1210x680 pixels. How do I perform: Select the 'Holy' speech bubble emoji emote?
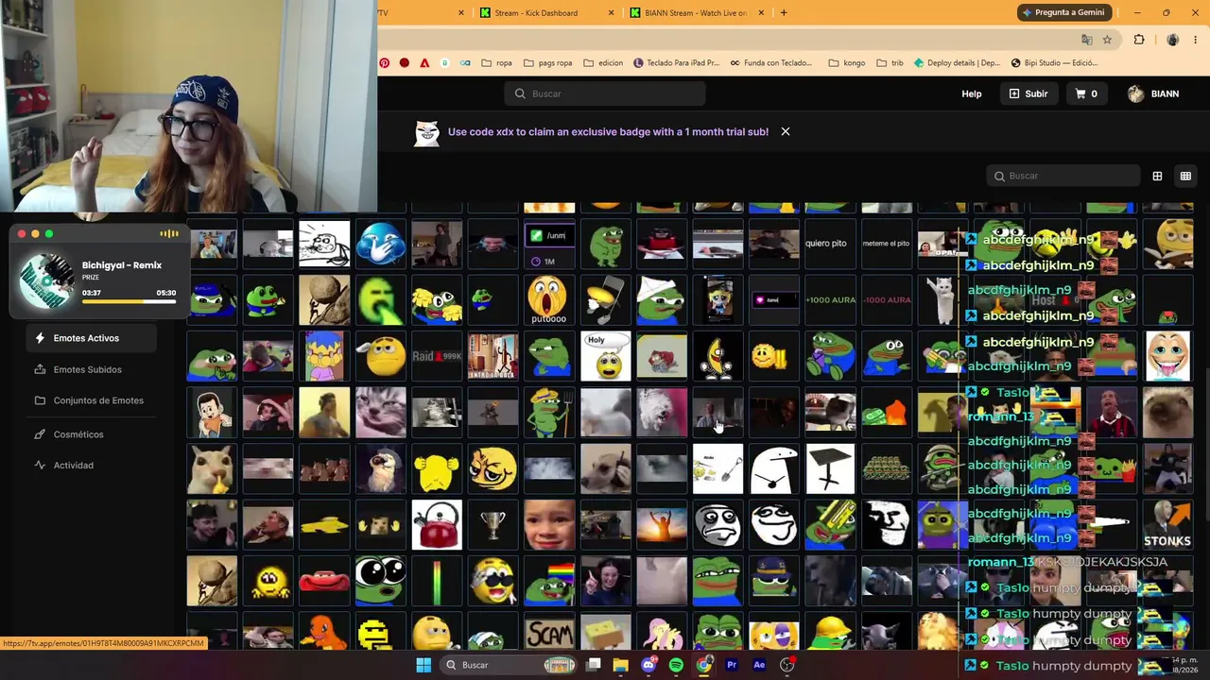[x=606, y=356]
